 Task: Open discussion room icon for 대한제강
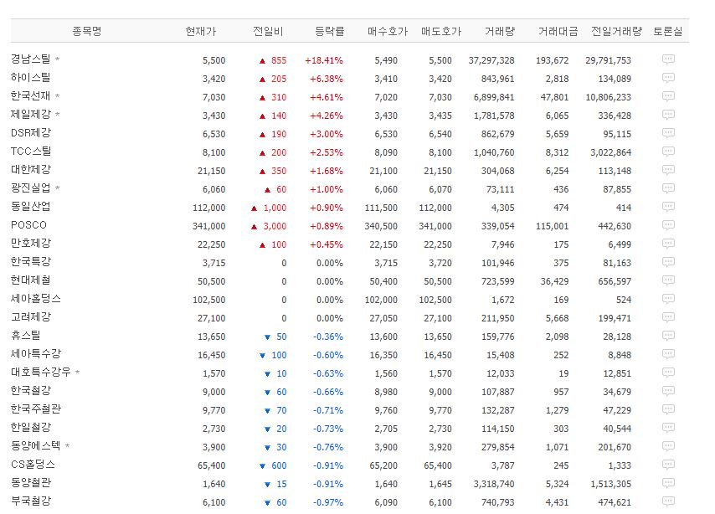click(668, 170)
